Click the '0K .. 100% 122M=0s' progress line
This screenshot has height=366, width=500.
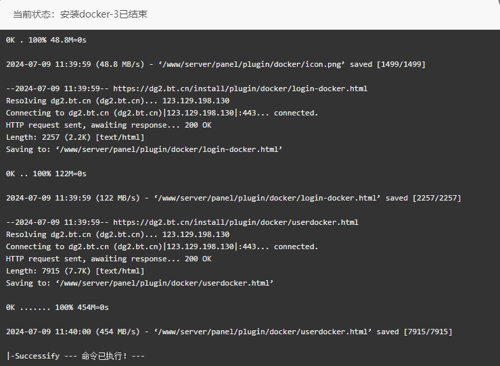(46, 174)
